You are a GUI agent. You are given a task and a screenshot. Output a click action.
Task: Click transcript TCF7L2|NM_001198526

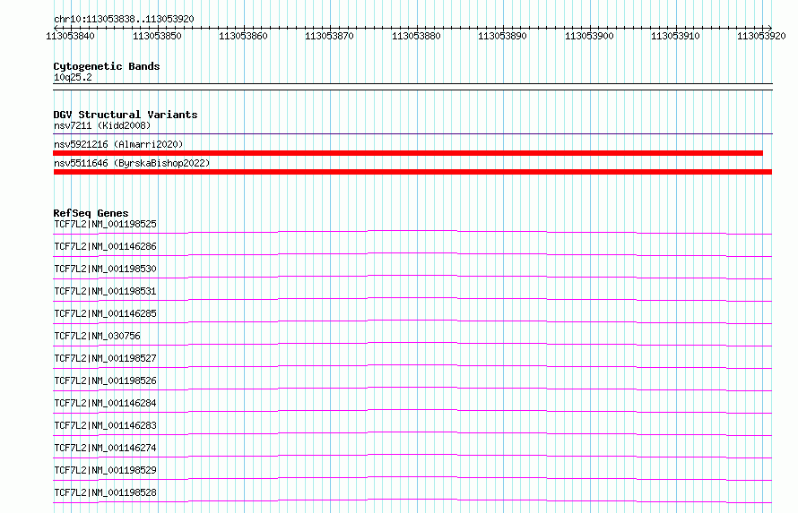click(105, 380)
